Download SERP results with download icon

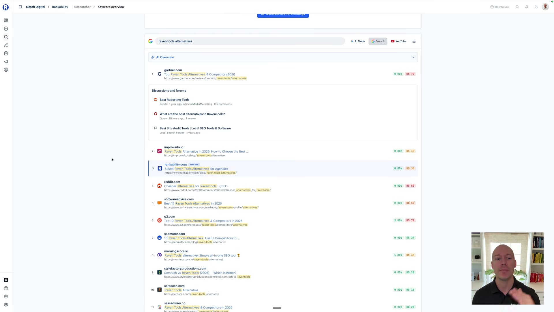(414, 41)
